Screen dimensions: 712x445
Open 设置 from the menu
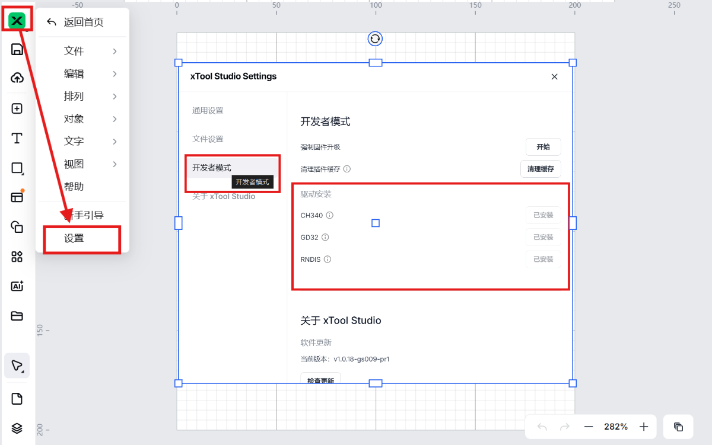click(75, 238)
